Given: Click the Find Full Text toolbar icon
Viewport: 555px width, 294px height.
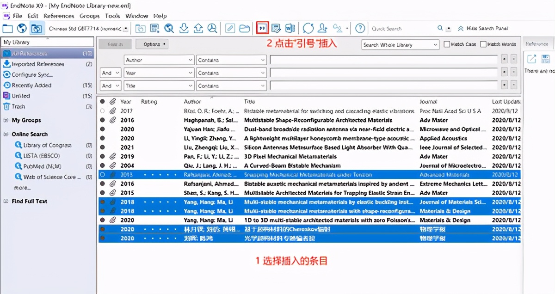Looking at the screenshot, I should pyautogui.click(x=212, y=28).
